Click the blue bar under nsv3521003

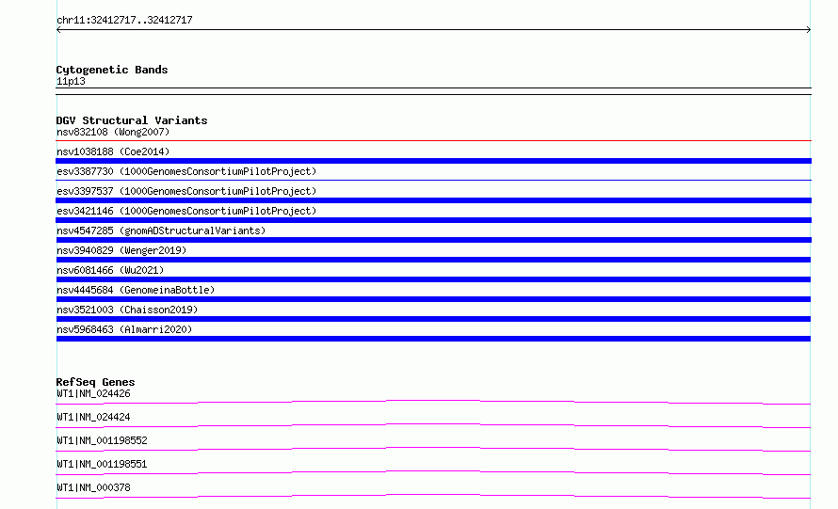point(433,319)
